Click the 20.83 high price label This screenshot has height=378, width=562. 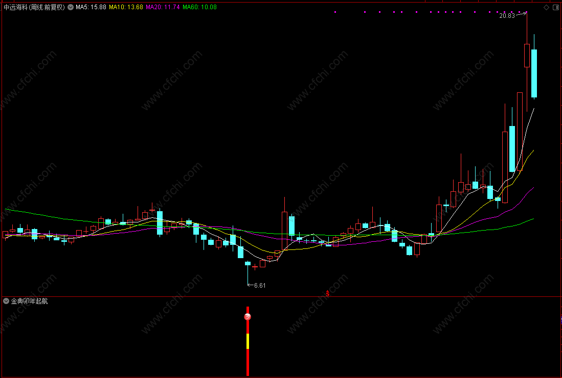507,16
